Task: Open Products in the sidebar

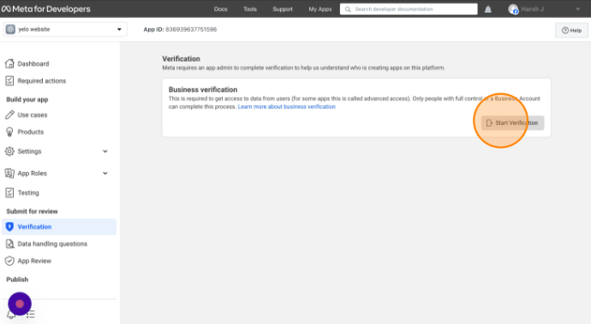Action: tap(31, 132)
